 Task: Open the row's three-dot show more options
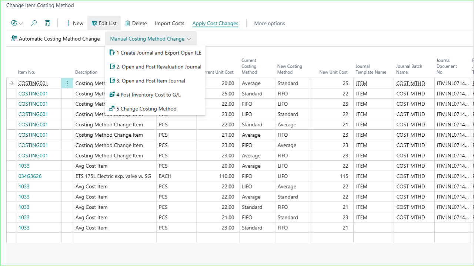point(67,83)
